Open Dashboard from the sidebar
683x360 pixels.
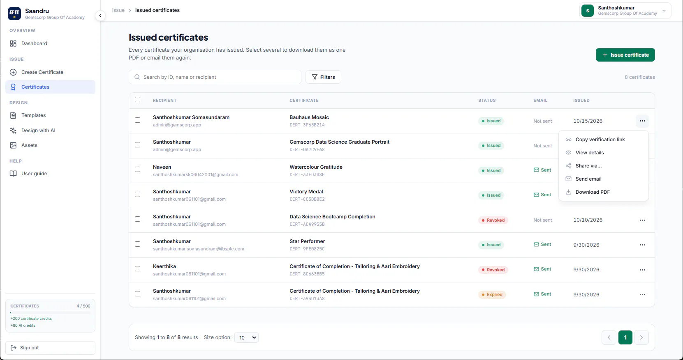pyautogui.click(x=50, y=44)
